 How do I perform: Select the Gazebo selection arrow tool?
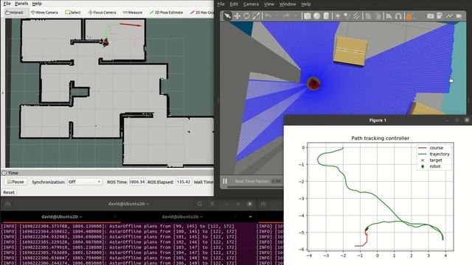point(228,16)
